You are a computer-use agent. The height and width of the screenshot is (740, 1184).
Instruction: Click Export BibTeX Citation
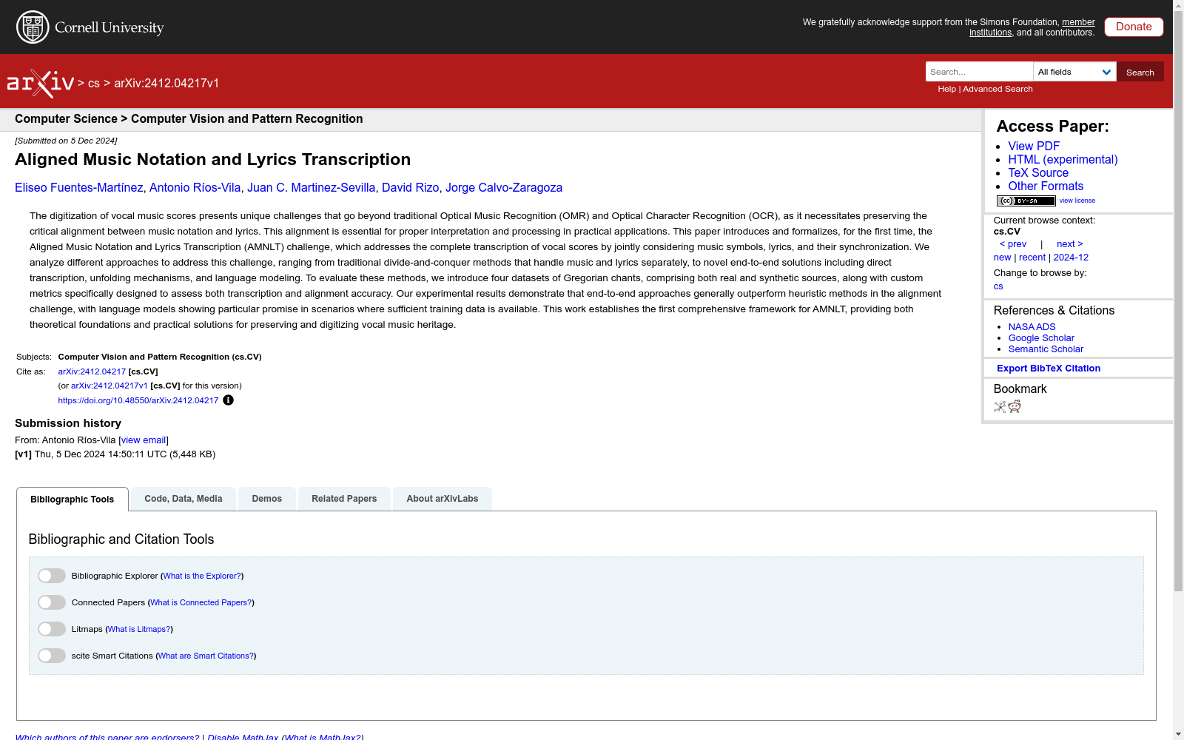point(1049,369)
